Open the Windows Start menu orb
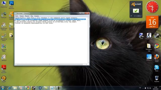 (x=3, y=88)
